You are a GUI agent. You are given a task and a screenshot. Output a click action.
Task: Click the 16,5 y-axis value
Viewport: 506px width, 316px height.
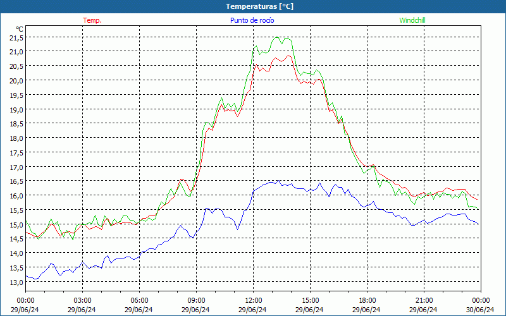click(16, 181)
